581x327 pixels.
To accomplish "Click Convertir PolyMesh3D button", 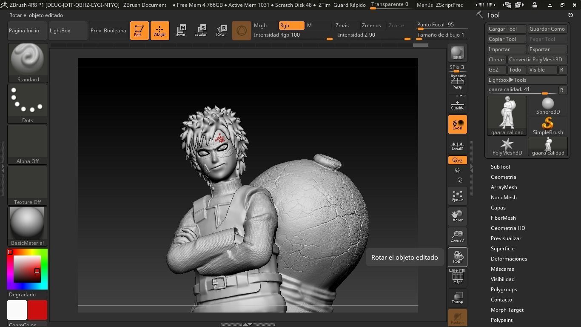I will [x=537, y=60].
